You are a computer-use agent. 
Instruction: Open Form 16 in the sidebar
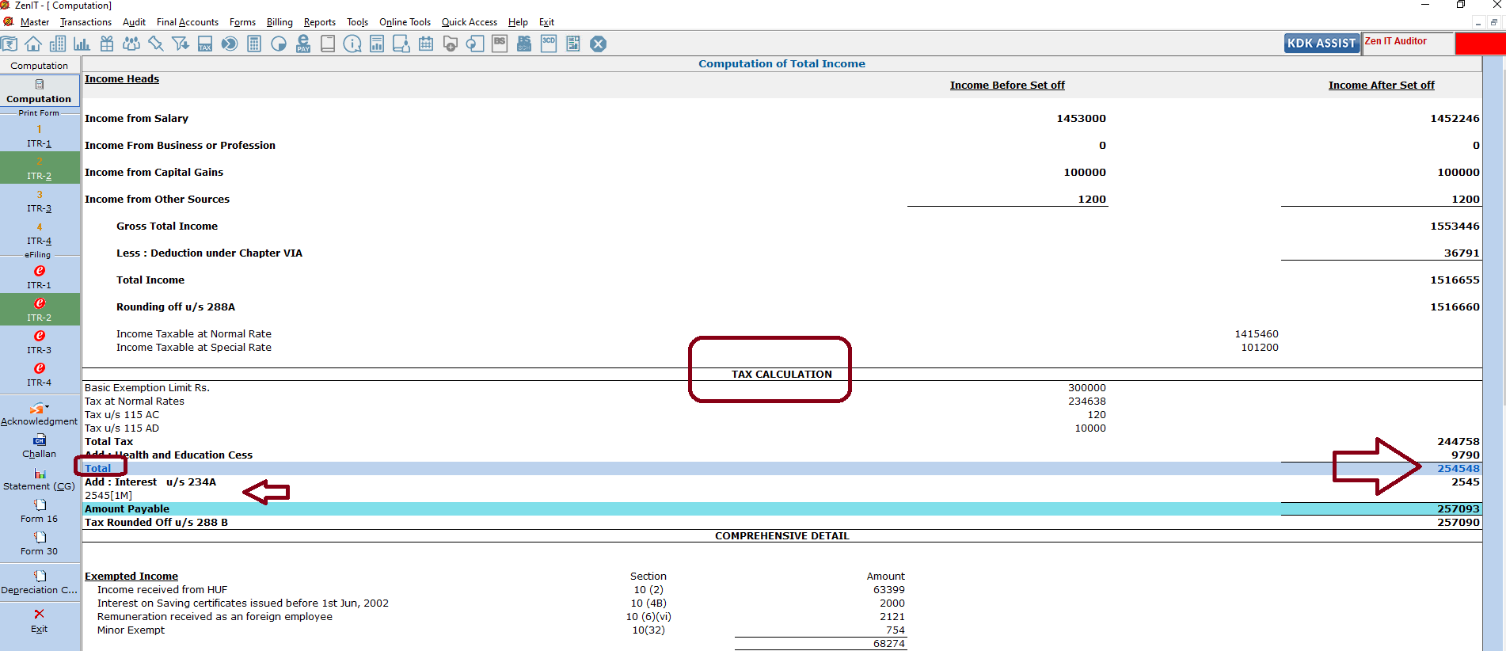40,511
